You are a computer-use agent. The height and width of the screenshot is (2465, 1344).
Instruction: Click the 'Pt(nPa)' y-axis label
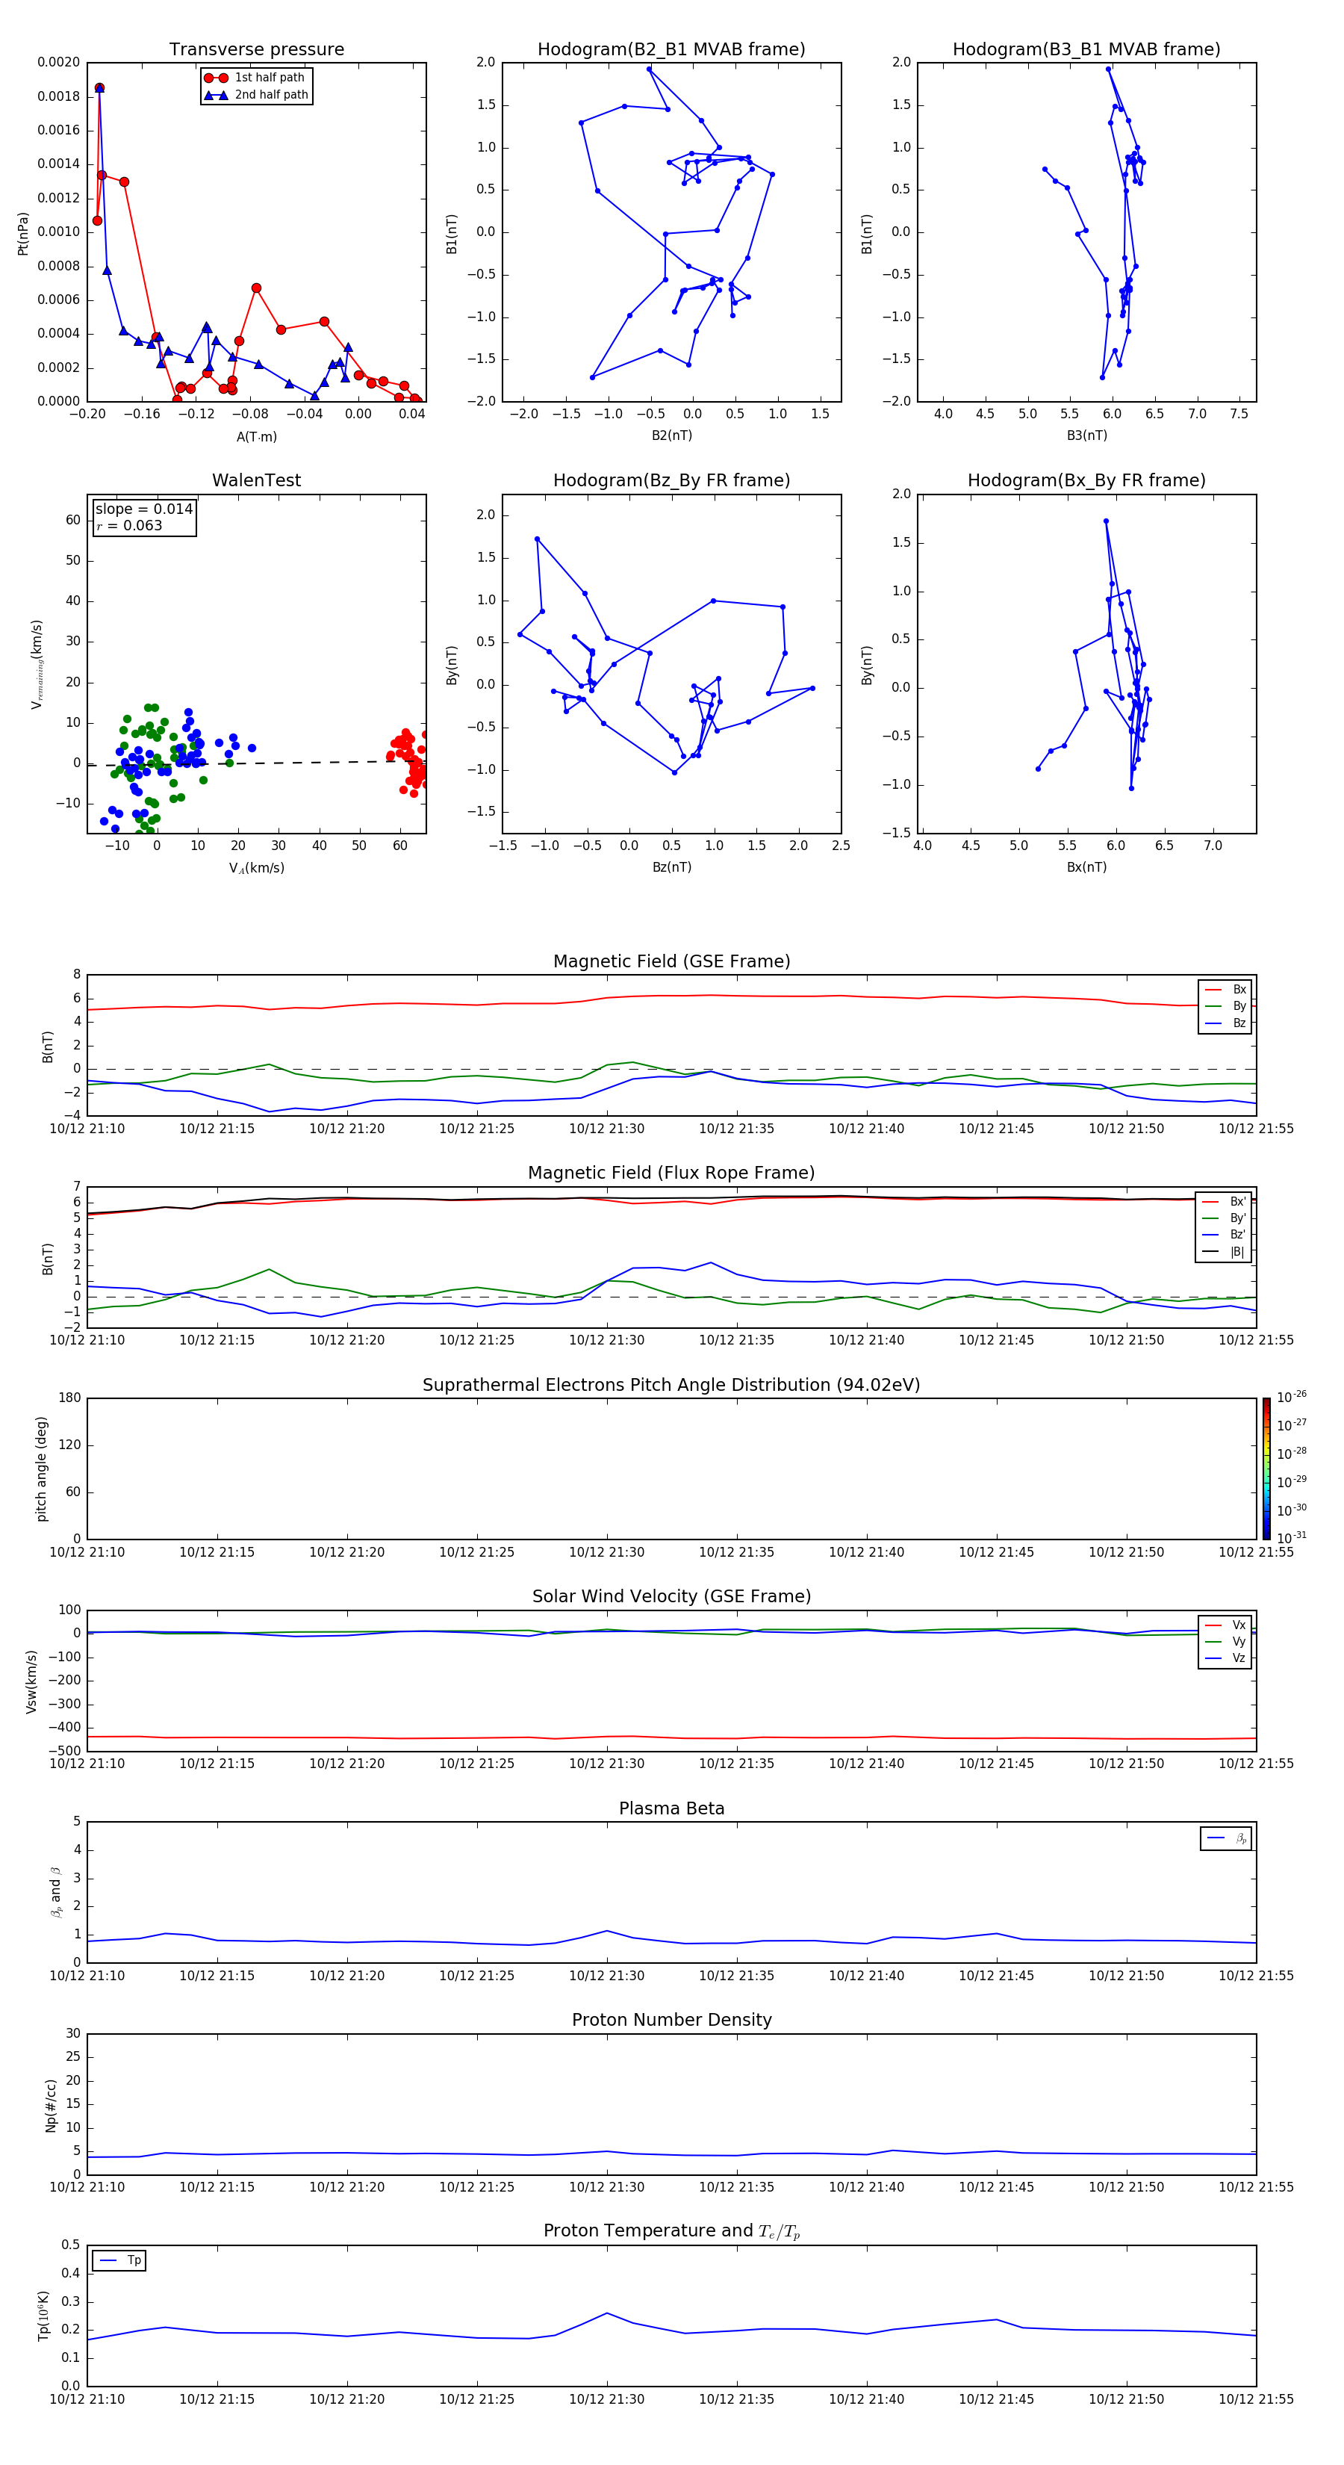click(23, 234)
